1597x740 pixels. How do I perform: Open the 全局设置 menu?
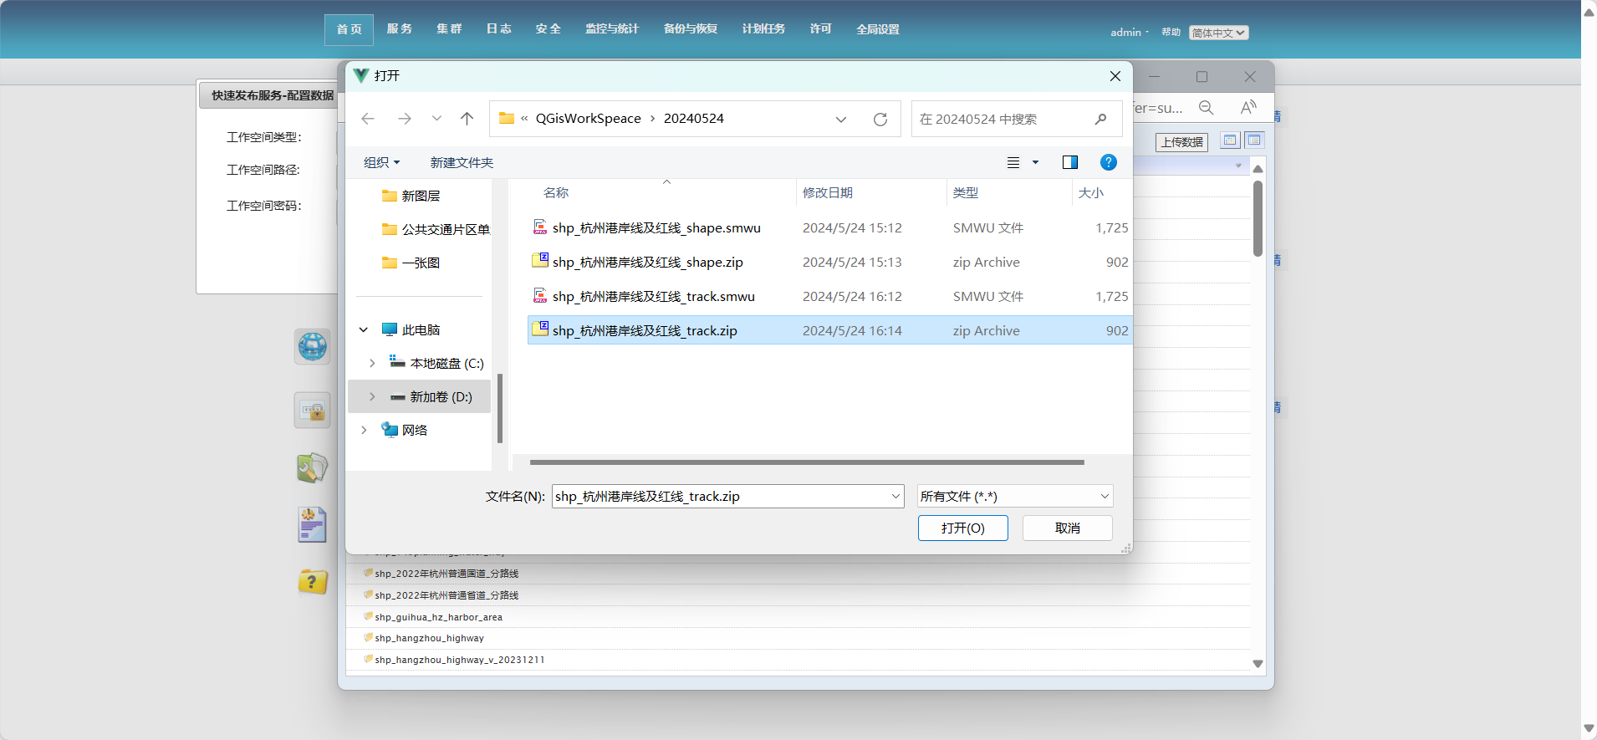click(878, 29)
